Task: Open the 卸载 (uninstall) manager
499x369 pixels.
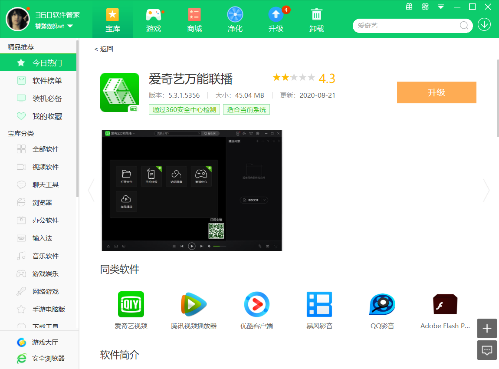Action: 316,19
